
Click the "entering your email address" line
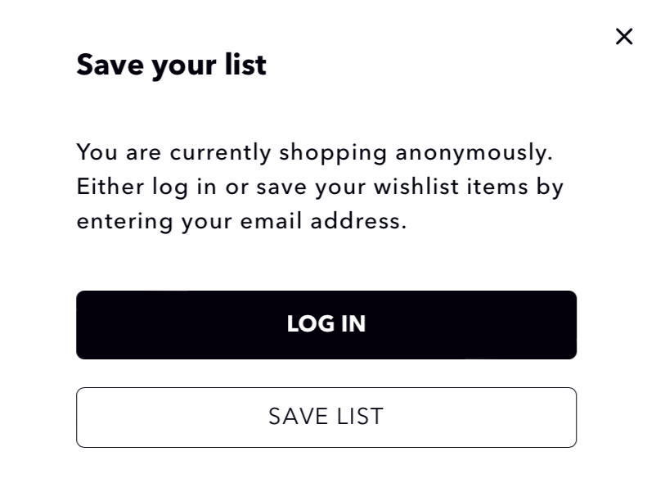click(241, 221)
